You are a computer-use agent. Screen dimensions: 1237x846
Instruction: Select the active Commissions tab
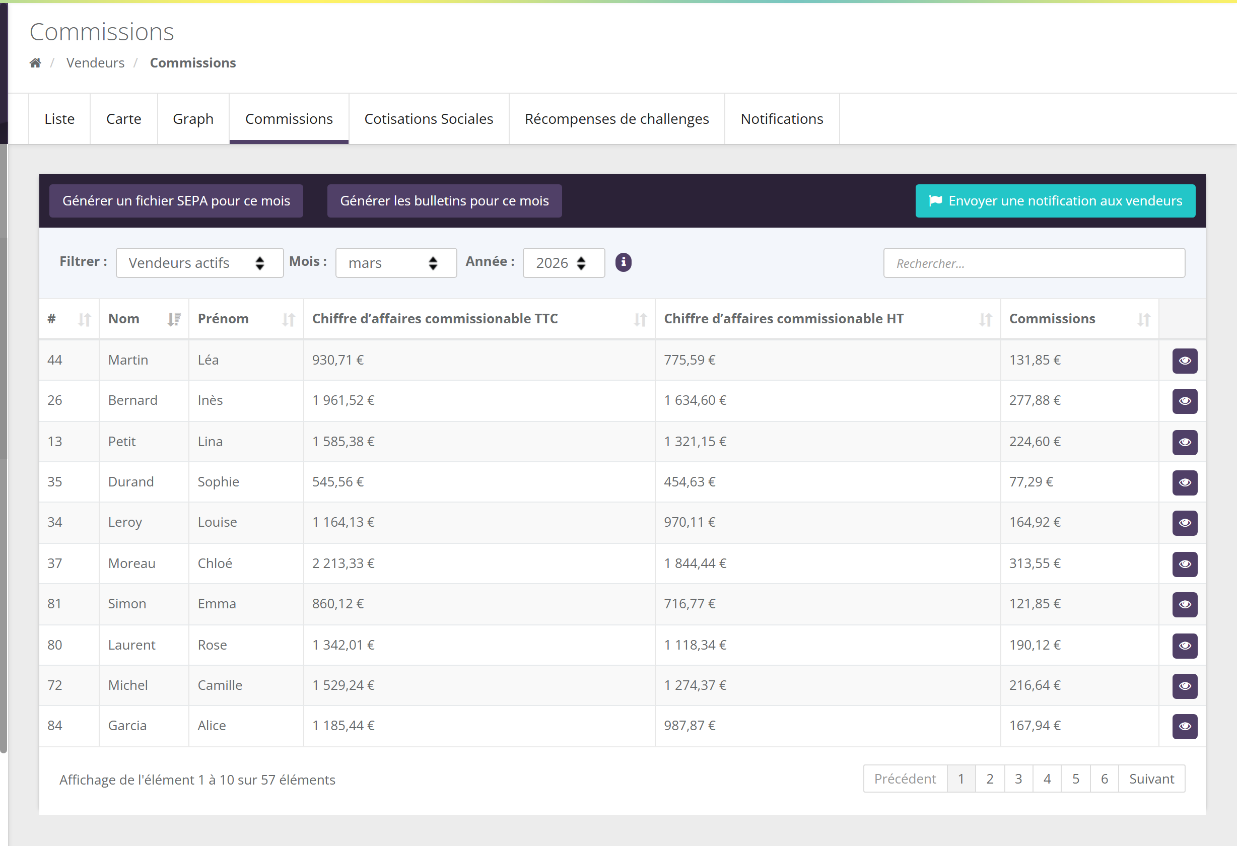(x=289, y=119)
